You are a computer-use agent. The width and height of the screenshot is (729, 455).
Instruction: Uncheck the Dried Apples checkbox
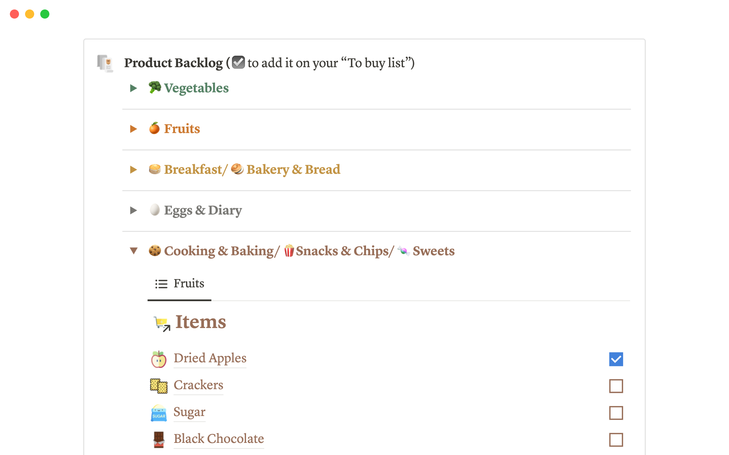(616, 359)
